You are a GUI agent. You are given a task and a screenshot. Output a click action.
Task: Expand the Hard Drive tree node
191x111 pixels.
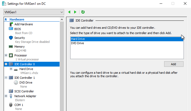coord(11,69)
